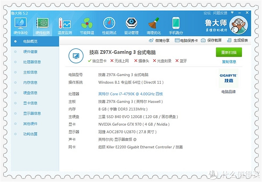The image size is (262, 182).
Task: Click the 电脑型号 row model value
Action: (123, 75)
